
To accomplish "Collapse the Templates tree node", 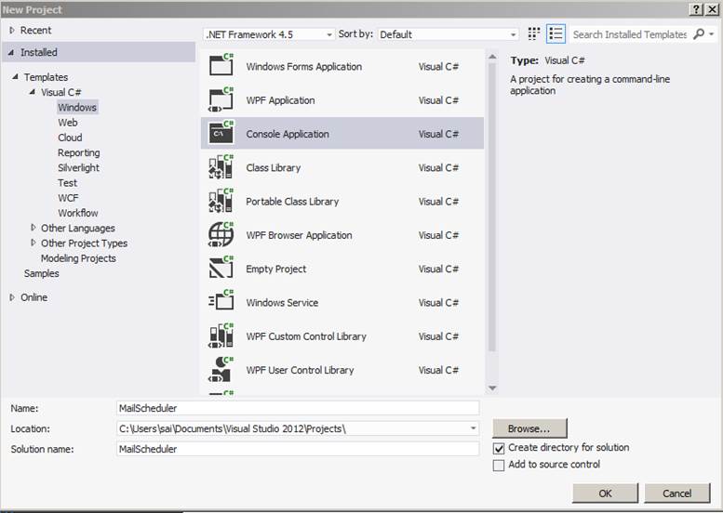I will pos(15,77).
